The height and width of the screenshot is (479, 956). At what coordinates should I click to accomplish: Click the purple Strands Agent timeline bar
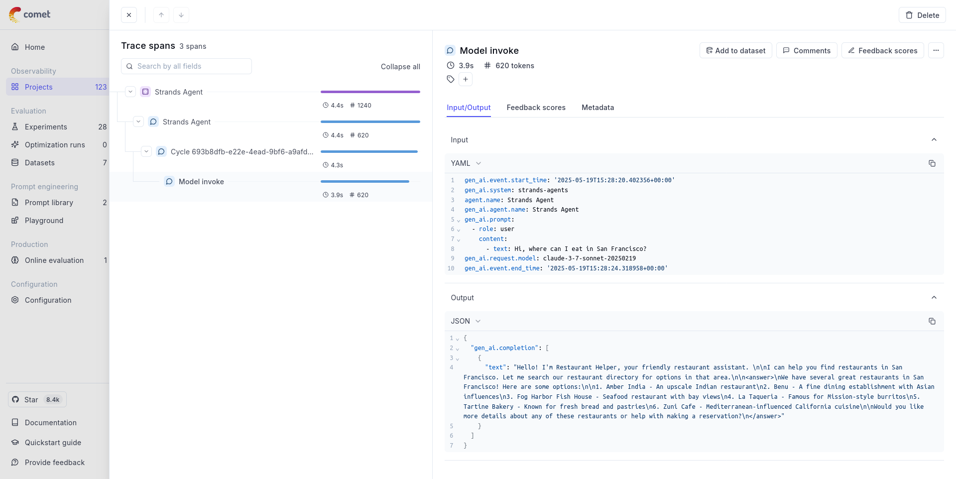(370, 92)
